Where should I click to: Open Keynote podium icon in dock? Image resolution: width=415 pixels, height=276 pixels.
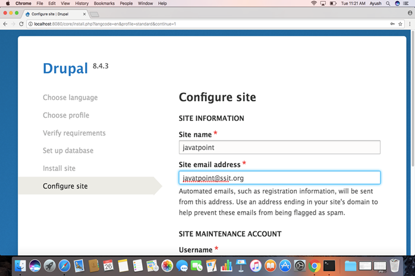241,266
